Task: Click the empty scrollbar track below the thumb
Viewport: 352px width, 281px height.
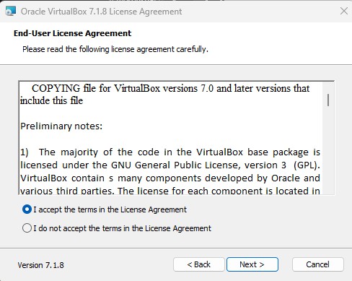Action: tap(328, 150)
